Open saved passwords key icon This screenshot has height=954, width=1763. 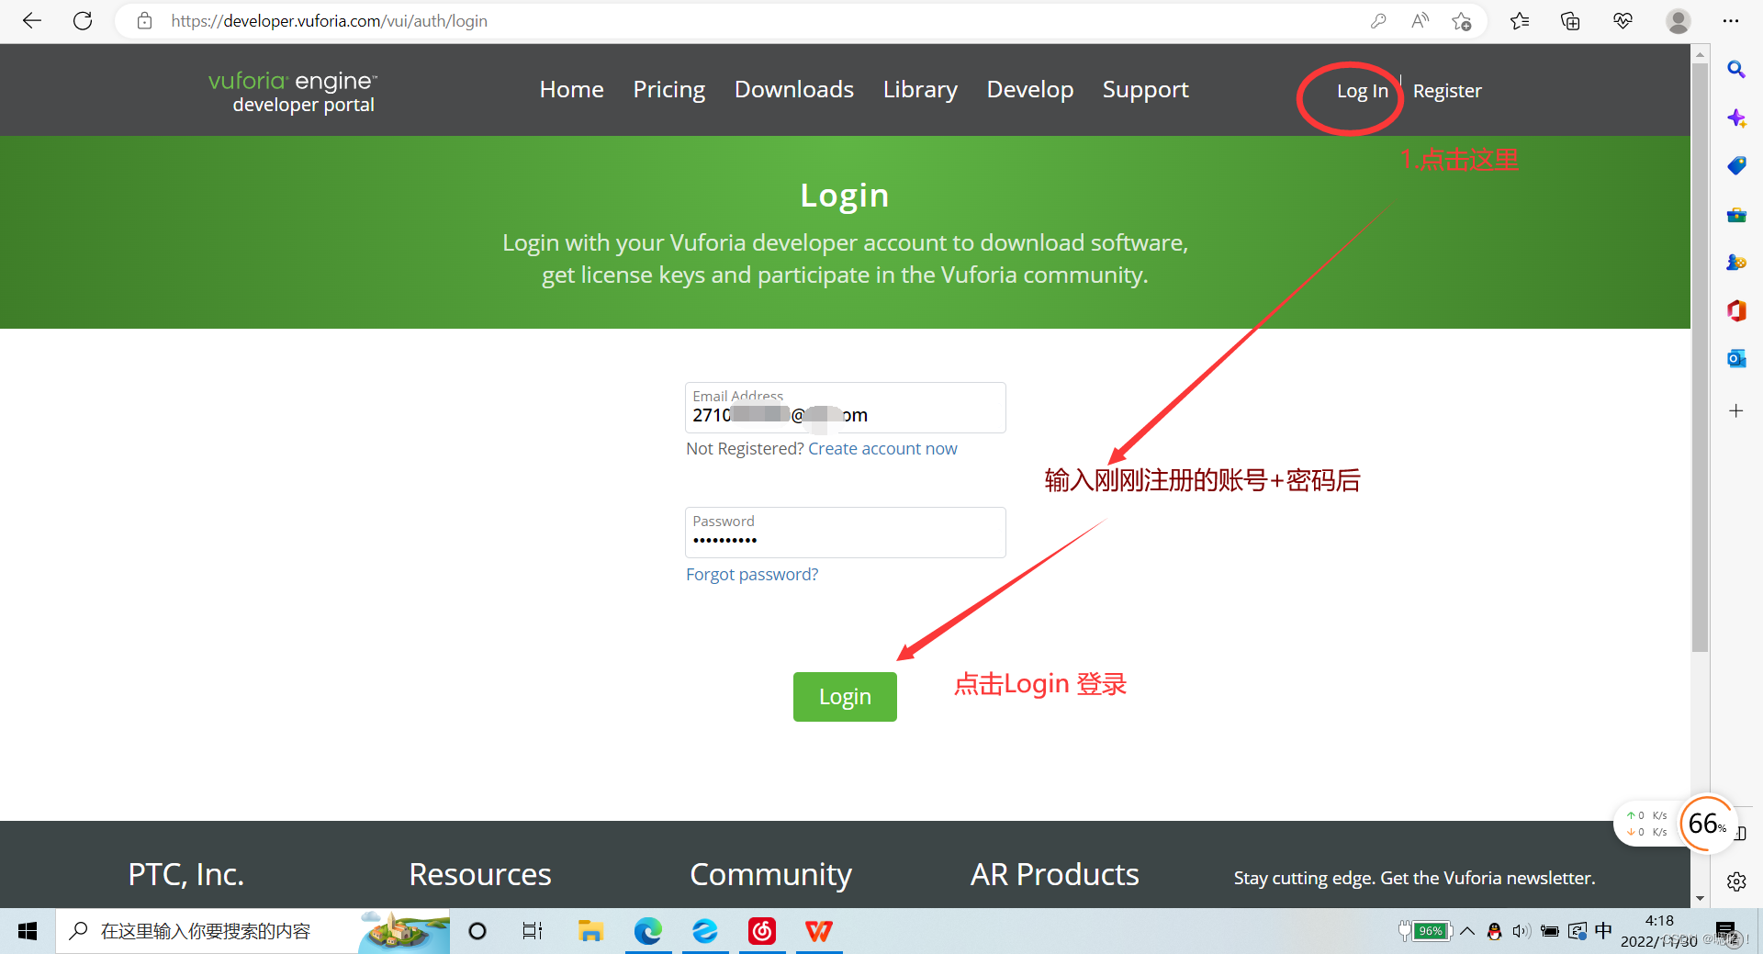point(1377,21)
